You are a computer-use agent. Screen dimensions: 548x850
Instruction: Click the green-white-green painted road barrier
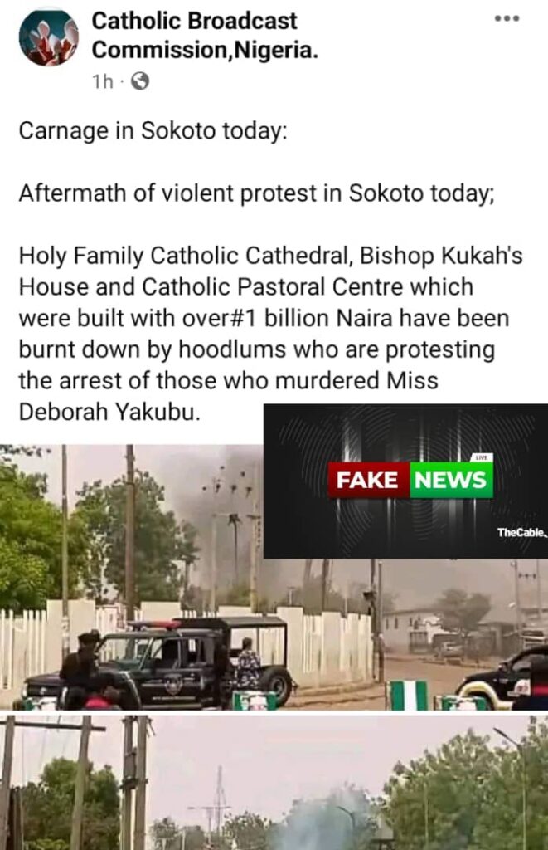pyautogui.click(x=407, y=696)
